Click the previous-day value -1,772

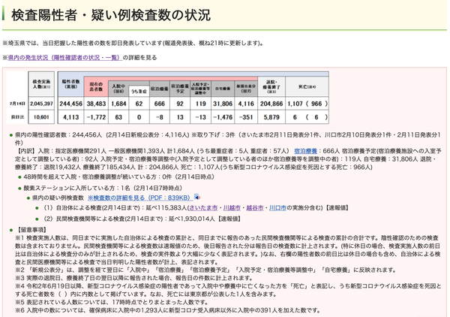[96, 117]
